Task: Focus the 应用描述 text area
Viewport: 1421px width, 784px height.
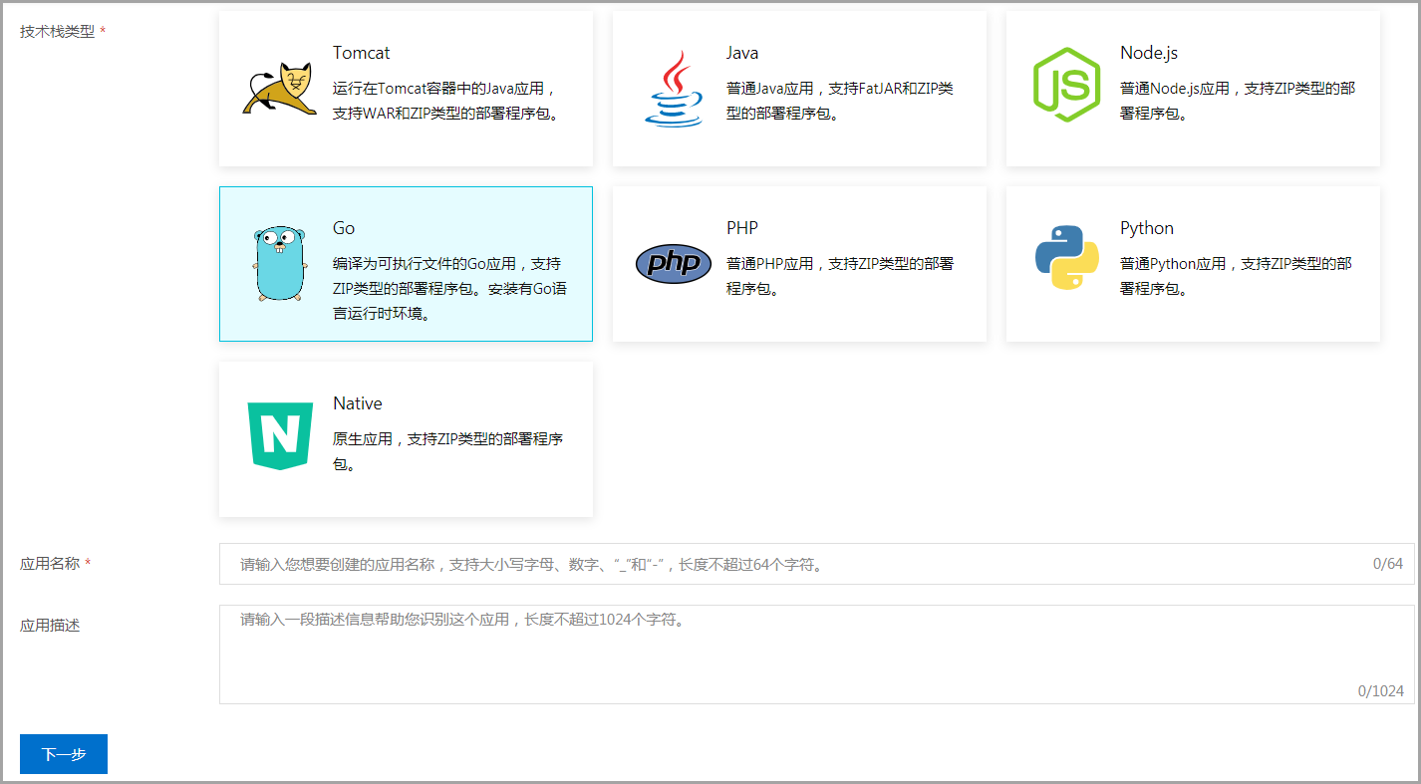Action: point(816,654)
